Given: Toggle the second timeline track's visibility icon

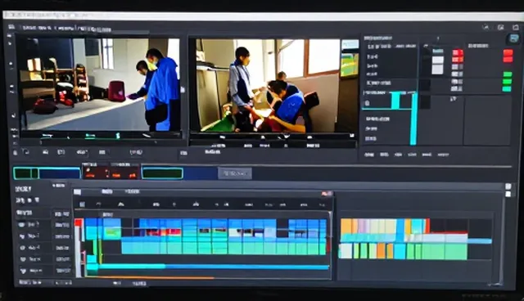Looking at the screenshot, I should point(22,236).
